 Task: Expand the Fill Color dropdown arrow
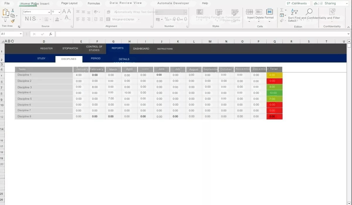pyautogui.click(x=61, y=19)
